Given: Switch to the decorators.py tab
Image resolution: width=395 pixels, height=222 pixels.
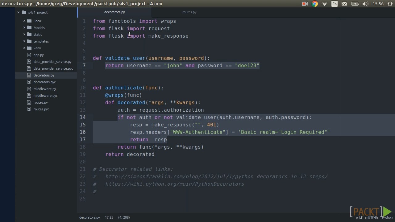Looking at the screenshot, I should click(x=114, y=12).
